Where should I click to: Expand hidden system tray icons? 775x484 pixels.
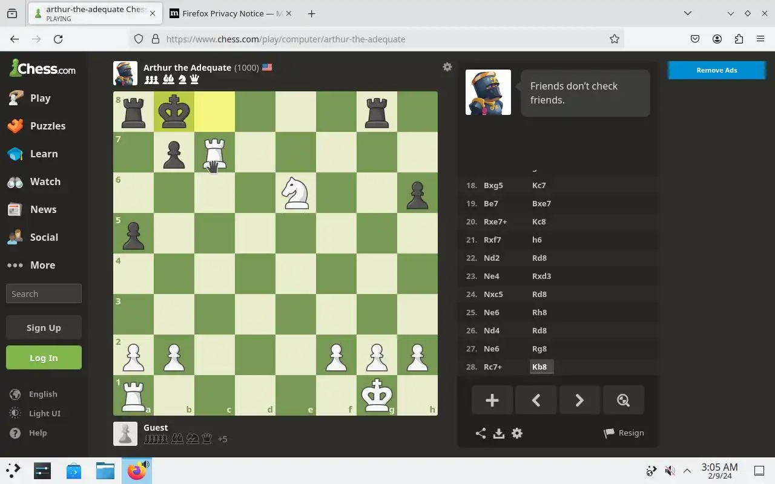[x=687, y=471]
